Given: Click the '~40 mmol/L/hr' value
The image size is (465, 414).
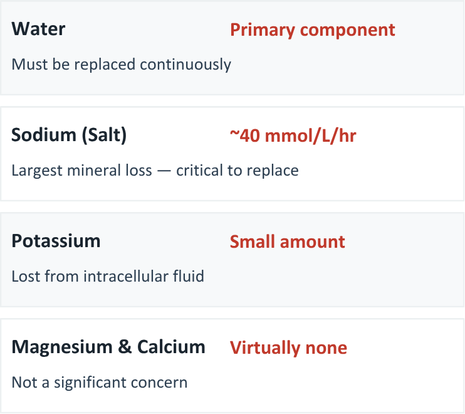Looking at the screenshot, I should (293, 136).
